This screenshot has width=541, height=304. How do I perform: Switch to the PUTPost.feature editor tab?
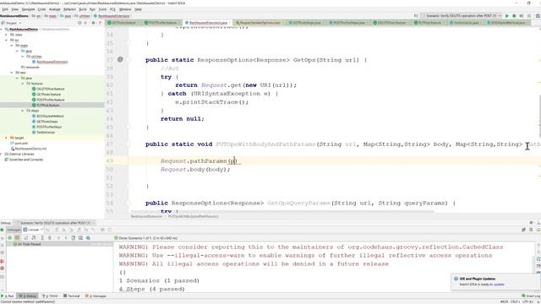pos(429,23)
